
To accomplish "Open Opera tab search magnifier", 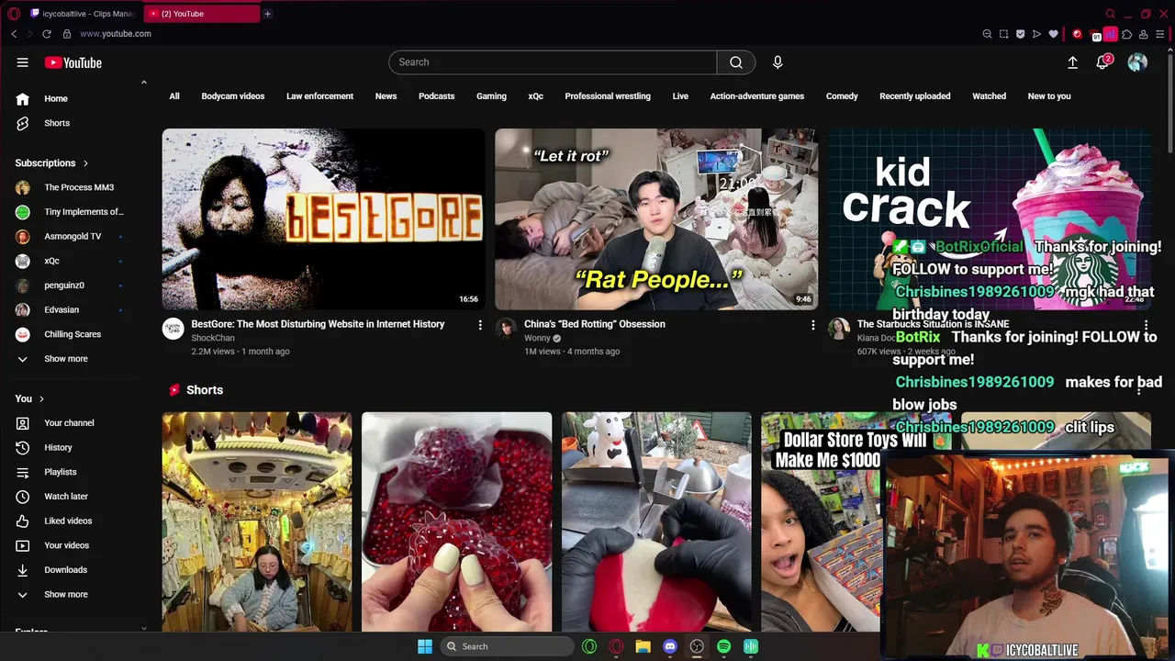I will (1110, 14).
